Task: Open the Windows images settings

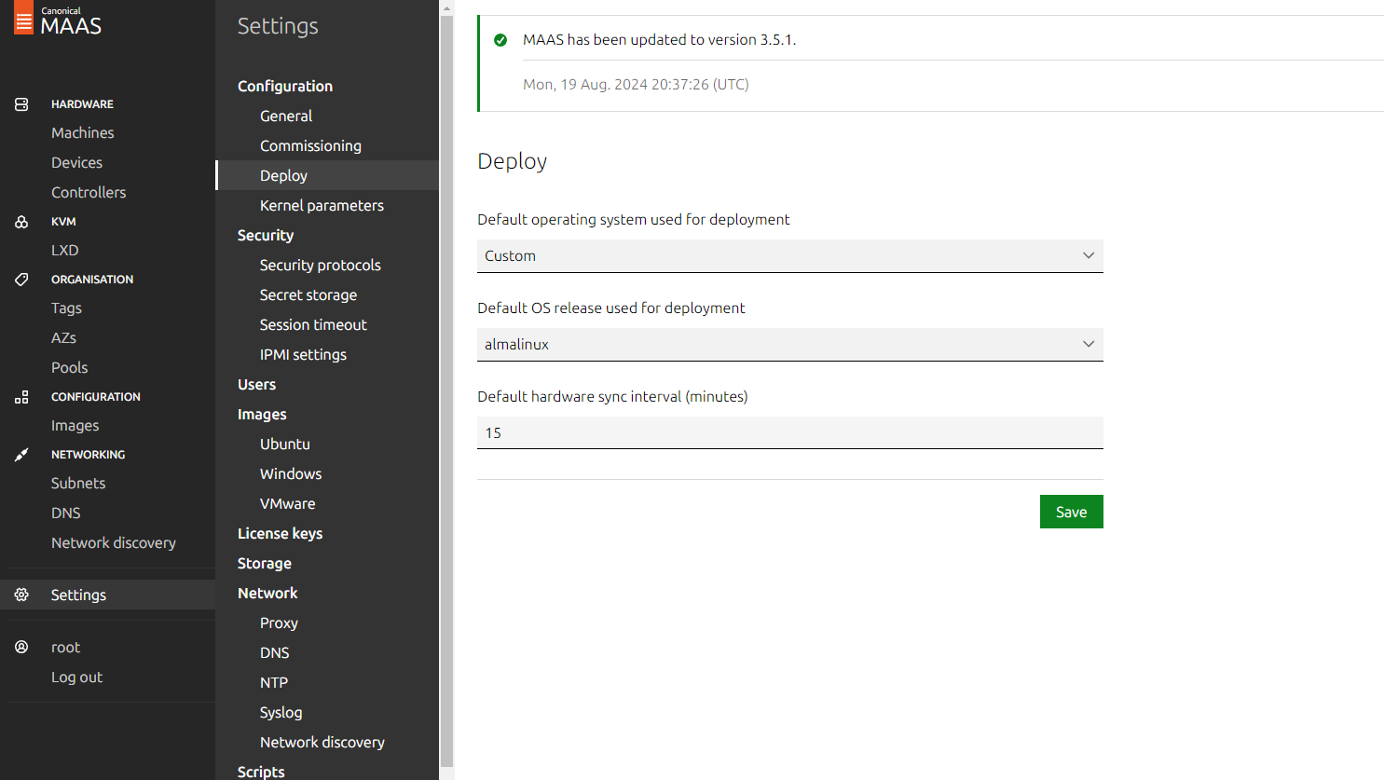Action: [x=291, y=473]
